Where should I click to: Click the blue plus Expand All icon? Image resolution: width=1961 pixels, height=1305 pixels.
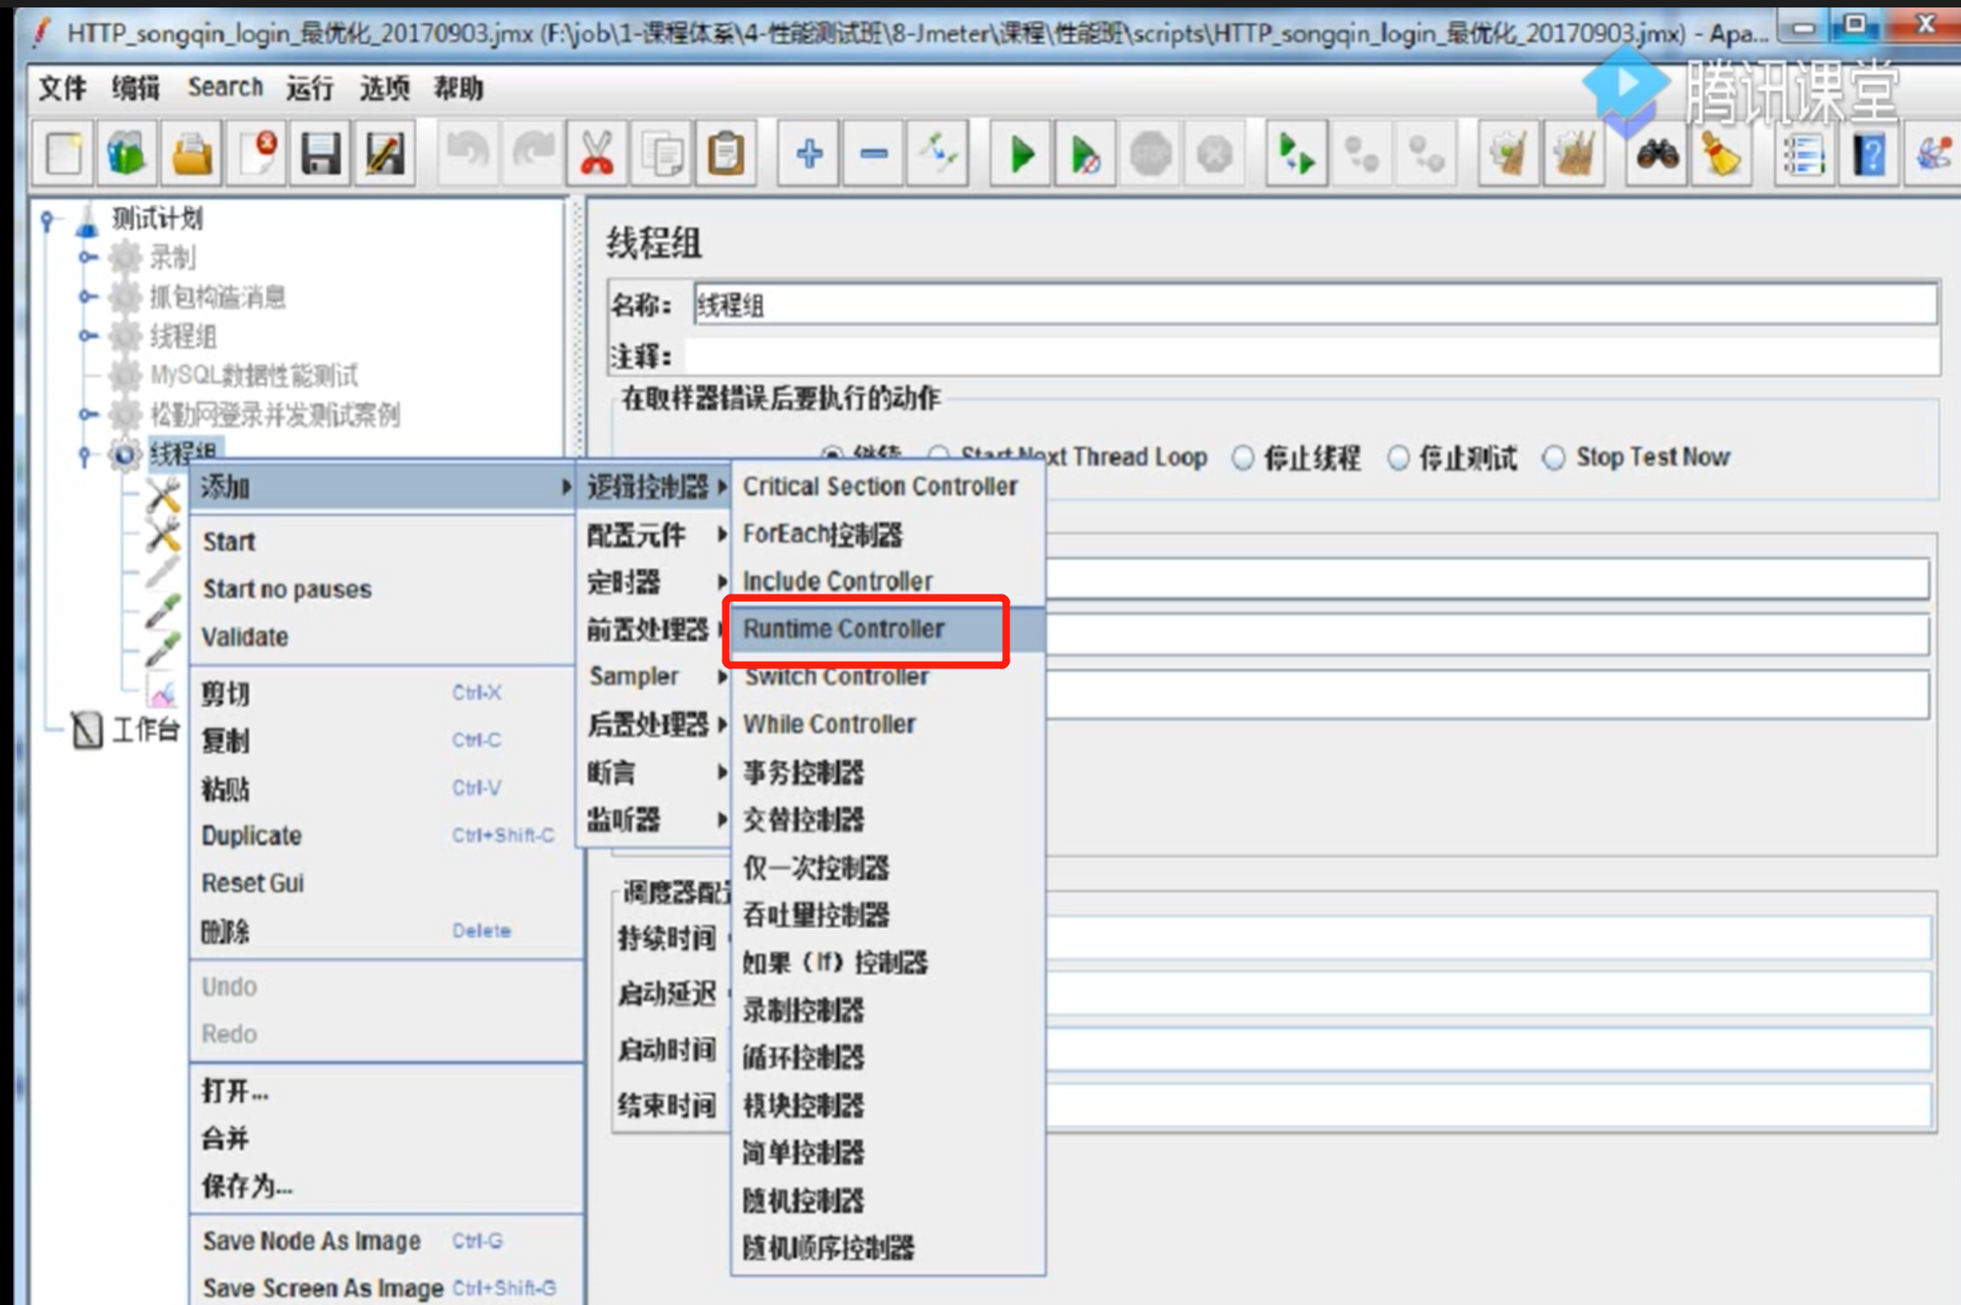809,154
